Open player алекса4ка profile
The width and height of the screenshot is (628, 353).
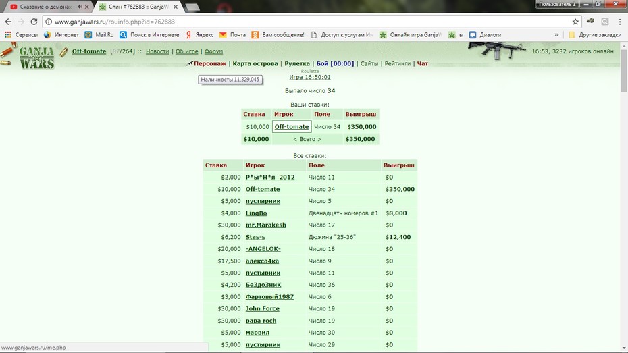click(262, 261)
